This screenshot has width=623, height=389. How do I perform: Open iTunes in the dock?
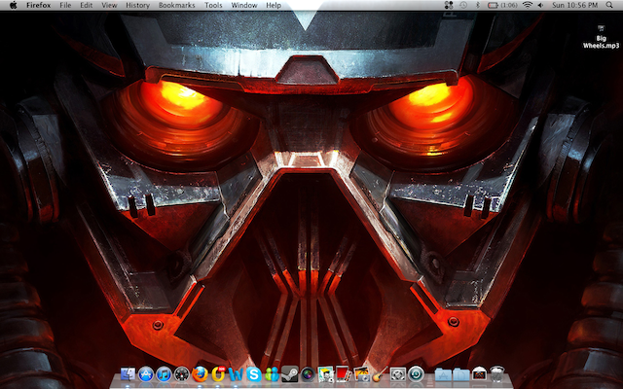point(164,373)
